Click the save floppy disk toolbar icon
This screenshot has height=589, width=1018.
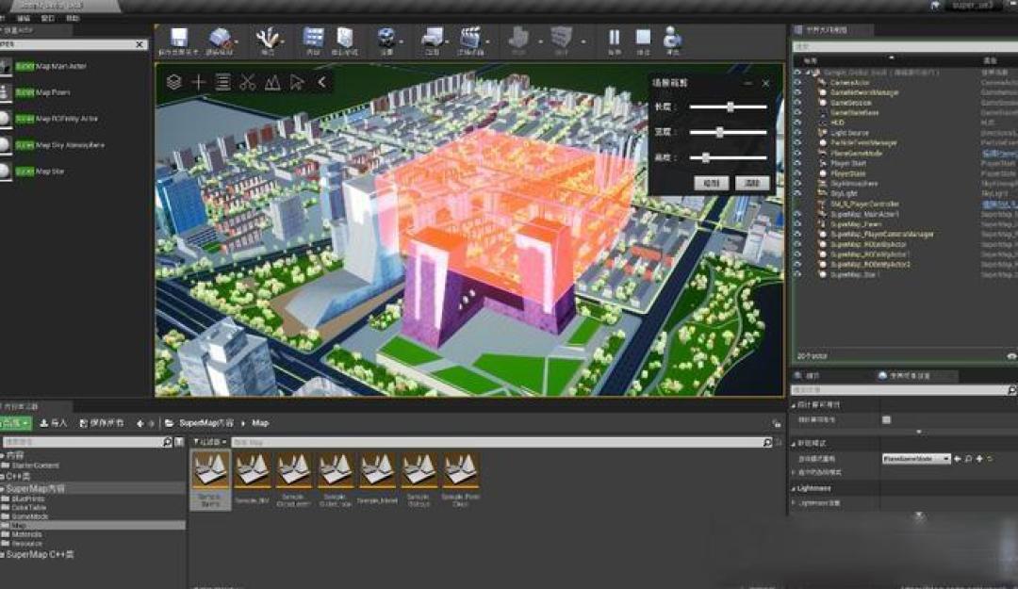[178, 38]
